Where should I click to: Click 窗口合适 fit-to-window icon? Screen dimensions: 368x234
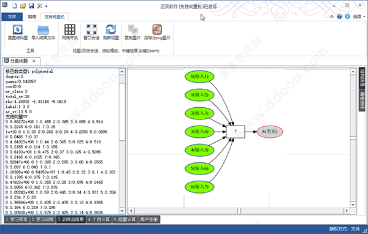tap(91, 29)
